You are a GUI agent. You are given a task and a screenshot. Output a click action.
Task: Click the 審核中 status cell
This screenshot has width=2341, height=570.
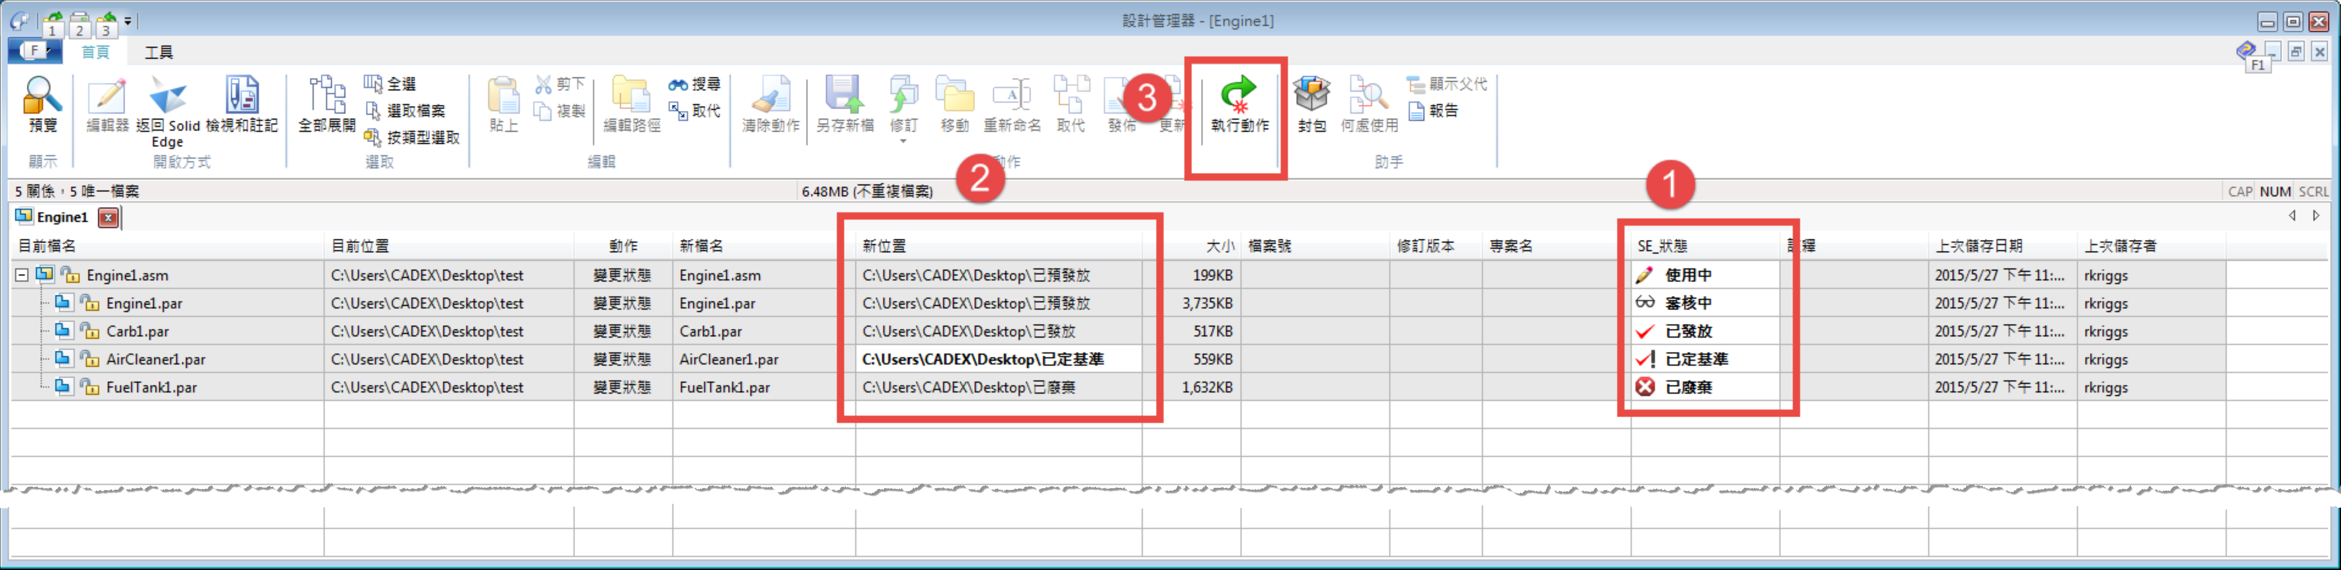[x=1706, y=303]
